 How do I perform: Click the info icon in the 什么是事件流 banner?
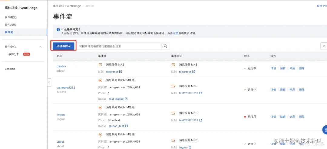58,30
